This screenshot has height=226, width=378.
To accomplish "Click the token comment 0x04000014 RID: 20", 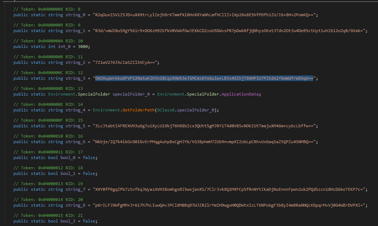I will click(48, 199).
